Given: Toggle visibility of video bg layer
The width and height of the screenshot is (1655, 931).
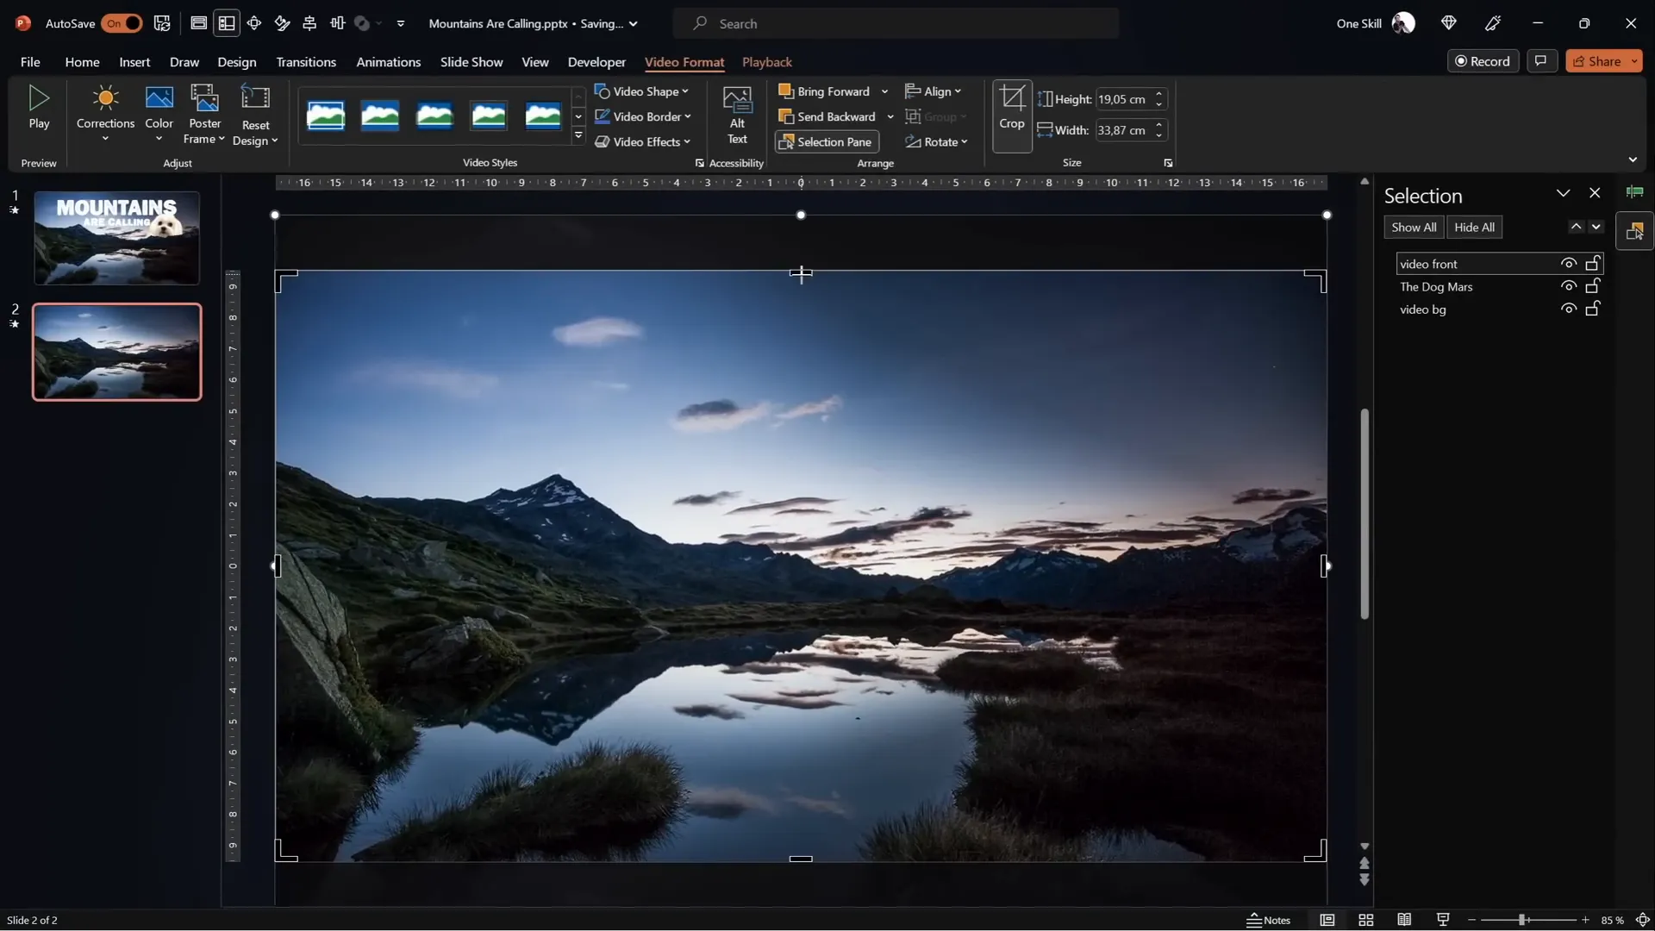Looking at the screenshot, I should [1569, 309].
